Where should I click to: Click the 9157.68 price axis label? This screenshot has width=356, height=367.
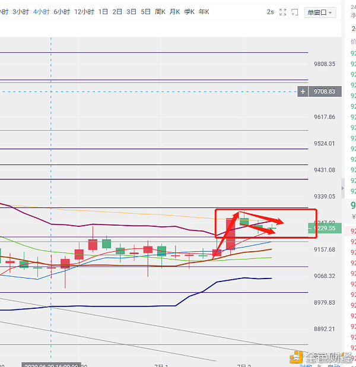click(325, 249)
